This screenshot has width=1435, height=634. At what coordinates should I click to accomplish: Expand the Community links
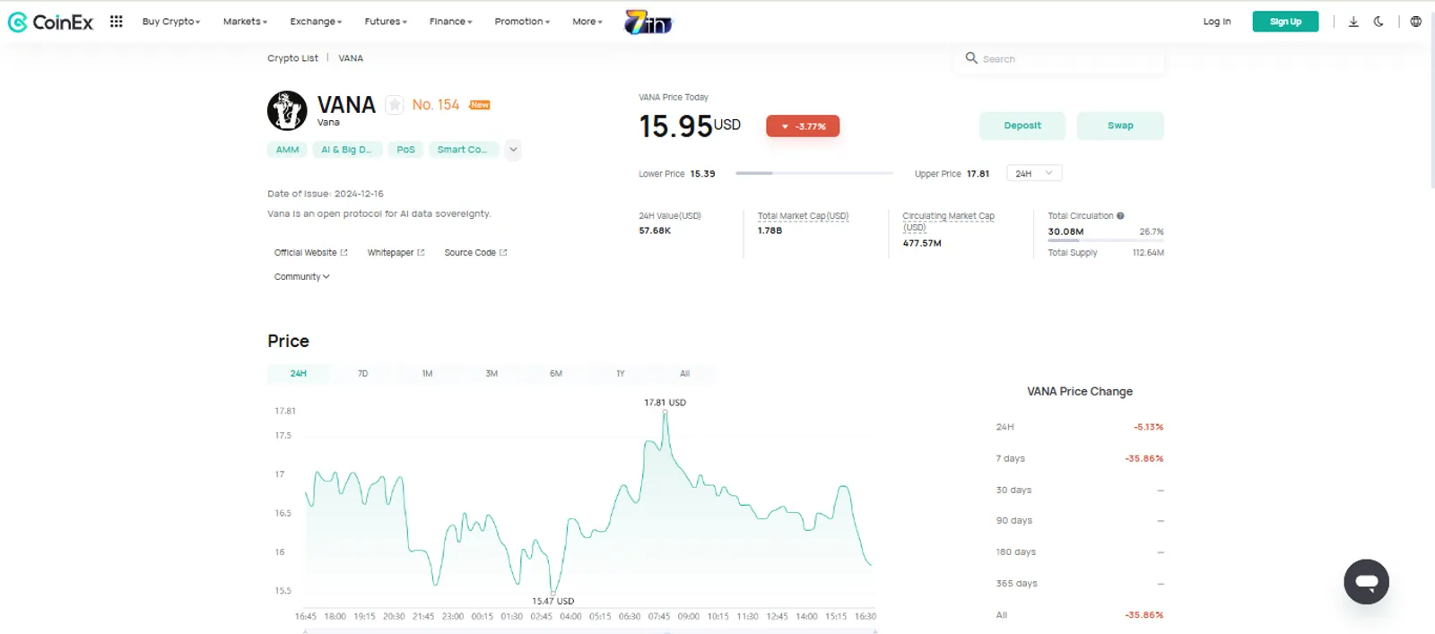[302, 277]
